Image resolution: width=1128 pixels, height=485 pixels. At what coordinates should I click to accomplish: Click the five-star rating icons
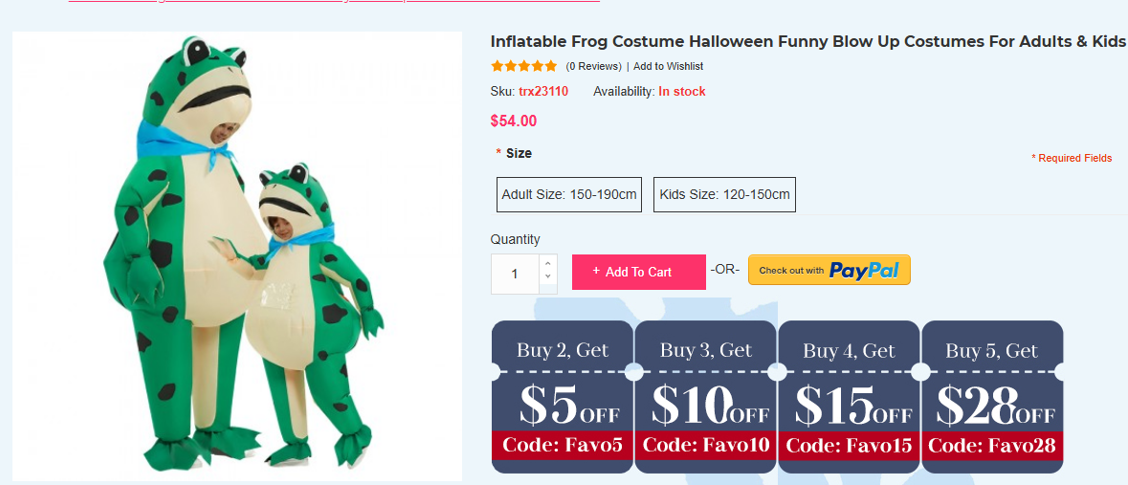523,66
